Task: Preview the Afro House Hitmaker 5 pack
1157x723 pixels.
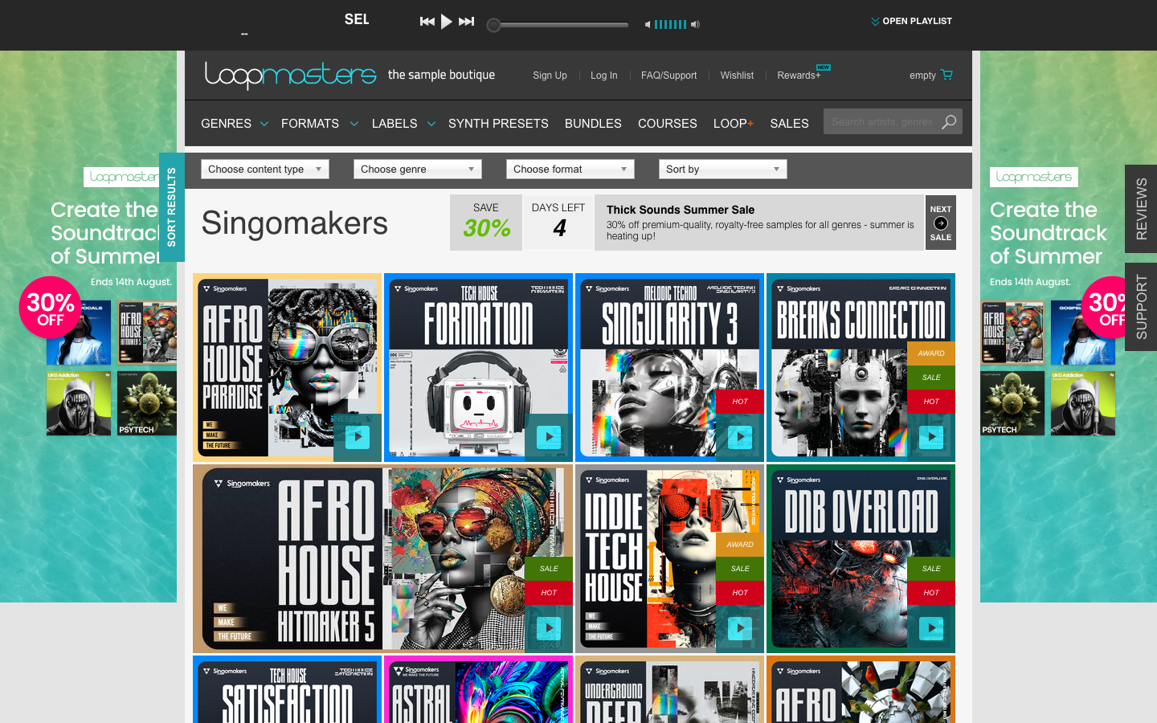Action: tap(548, 628)
